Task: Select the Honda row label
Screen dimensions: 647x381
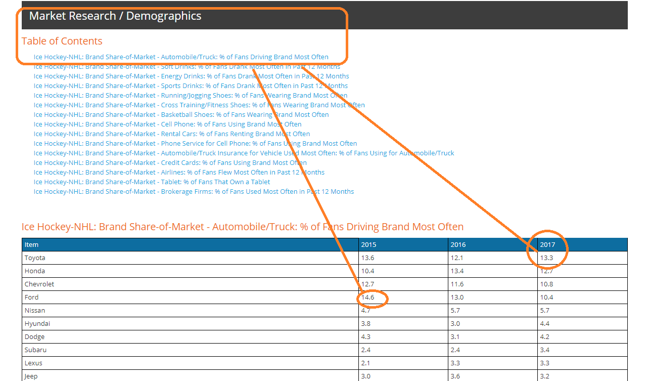Action: [x=34, y=271]
